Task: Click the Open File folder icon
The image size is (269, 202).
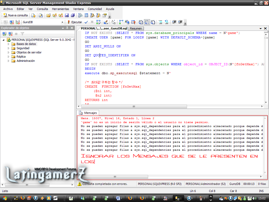Action: pyautogui.click(x=49, y=15)
